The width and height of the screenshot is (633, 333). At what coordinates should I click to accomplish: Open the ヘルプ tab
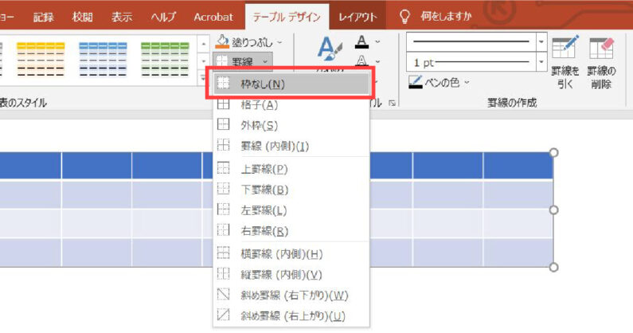163,17
